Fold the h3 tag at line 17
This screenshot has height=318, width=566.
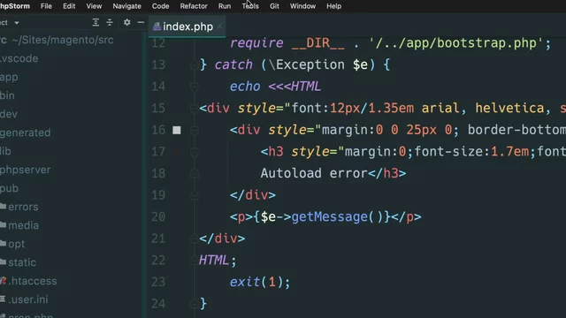[x=195, y=152]
